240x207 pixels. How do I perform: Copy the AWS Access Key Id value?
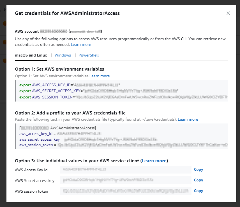point(199,169)
